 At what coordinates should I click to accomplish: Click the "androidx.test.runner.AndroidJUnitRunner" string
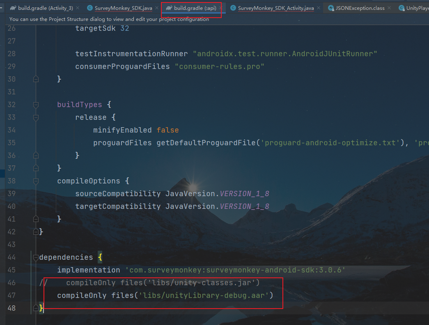285,54
